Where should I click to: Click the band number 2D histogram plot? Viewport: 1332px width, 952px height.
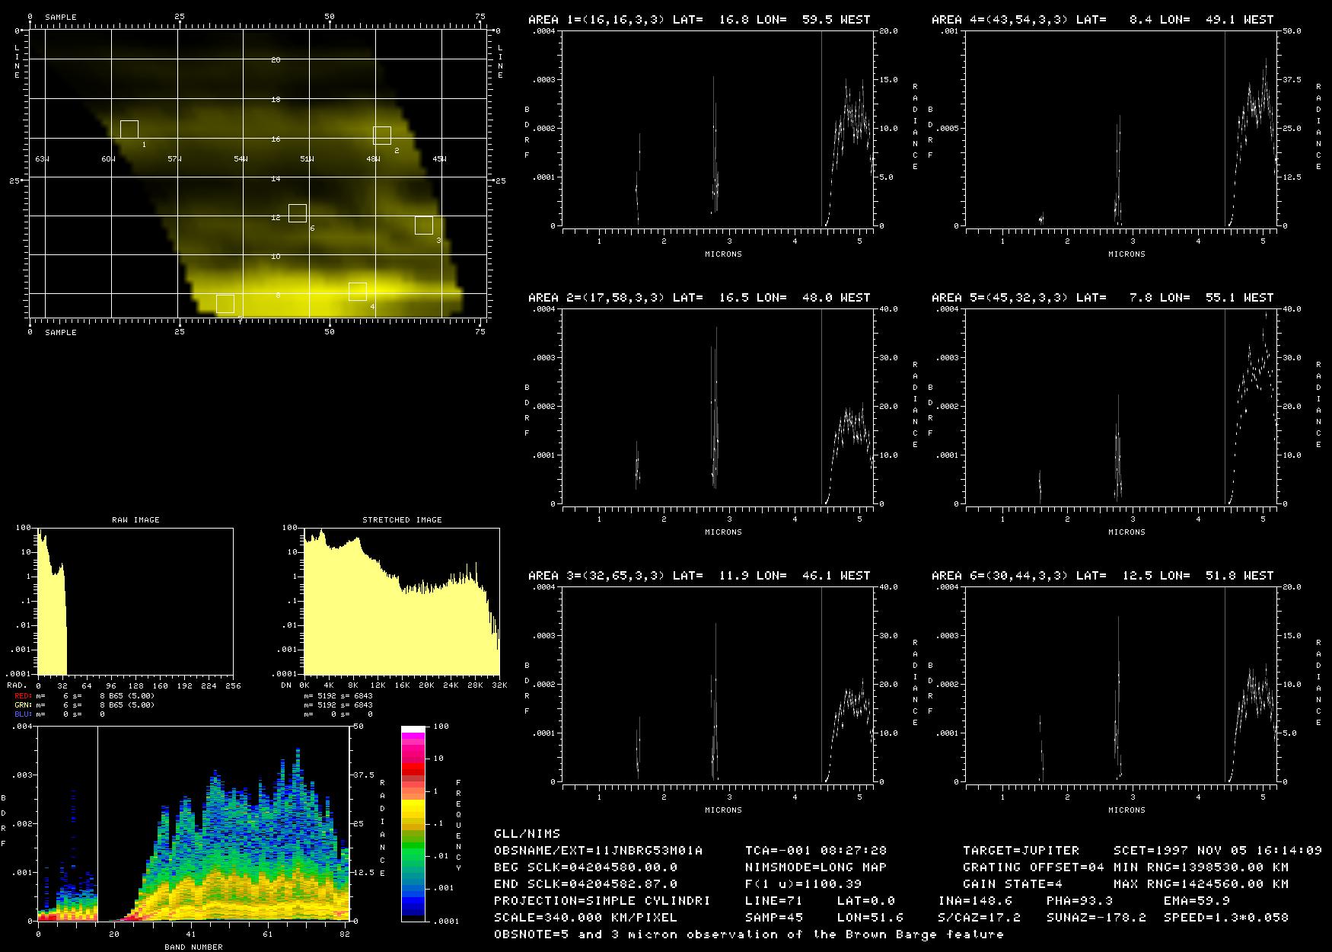point(193,823)
